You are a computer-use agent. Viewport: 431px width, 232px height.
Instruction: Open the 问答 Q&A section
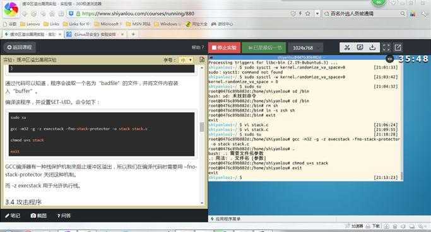point(64,216)
